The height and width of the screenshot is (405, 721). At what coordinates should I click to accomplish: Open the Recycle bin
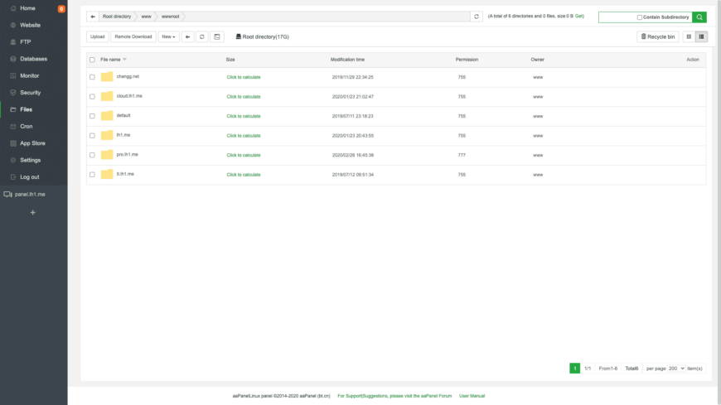657,36
